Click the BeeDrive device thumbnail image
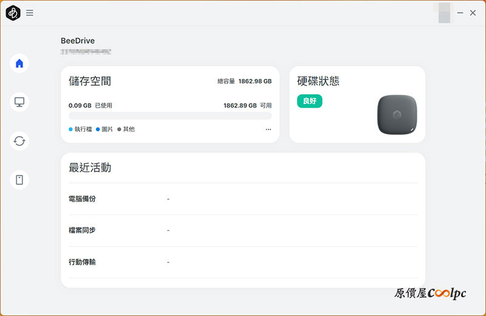Screen dimensions: 486x316 tap(397, 115)
